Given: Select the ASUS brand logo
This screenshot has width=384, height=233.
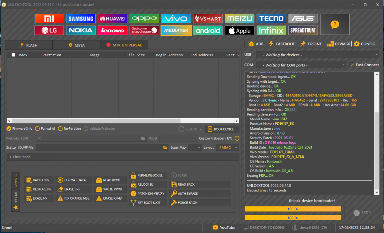Looking at the screenshot, I should (303, 18).
